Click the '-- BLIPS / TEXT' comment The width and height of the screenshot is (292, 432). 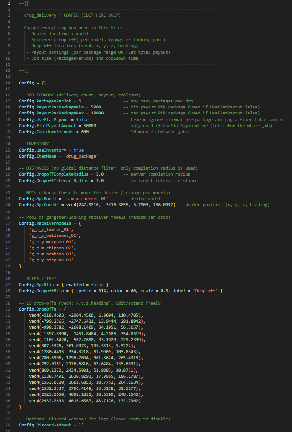pyautogui.click(x=38, y=279)
